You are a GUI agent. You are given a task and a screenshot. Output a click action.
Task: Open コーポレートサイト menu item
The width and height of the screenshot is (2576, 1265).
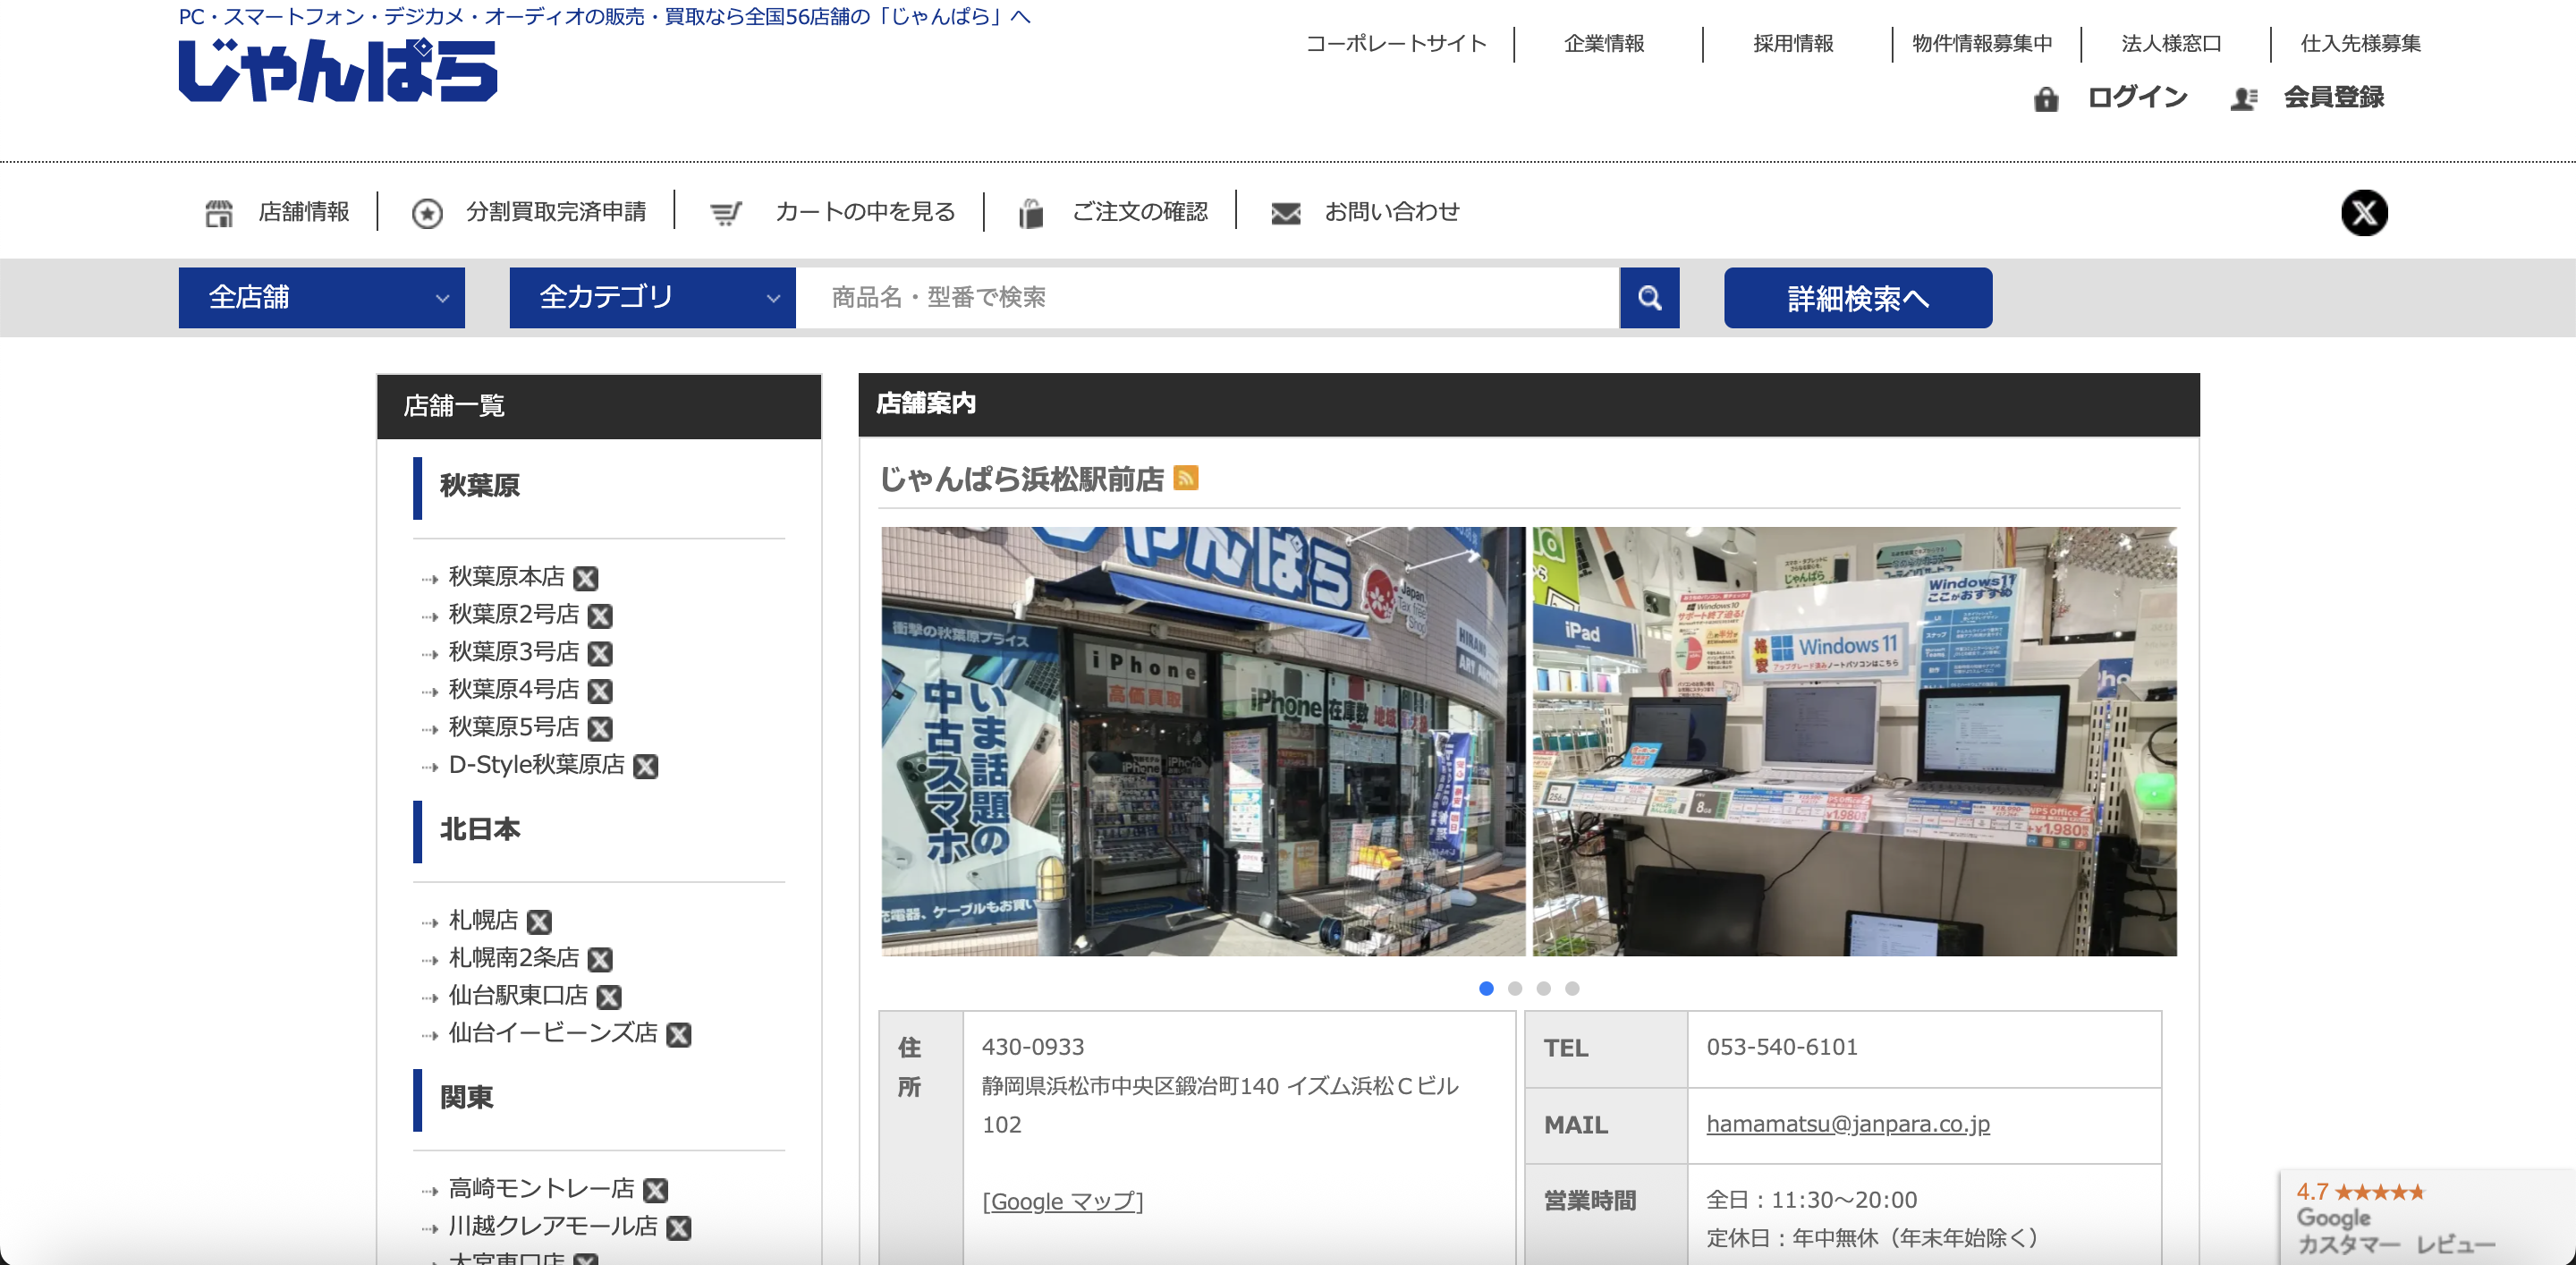(1396, 43)
